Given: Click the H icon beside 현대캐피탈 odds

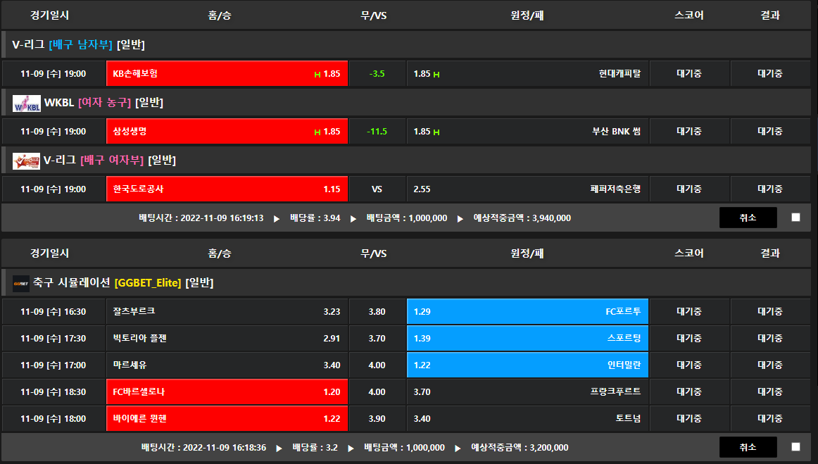Looking at the screenshot, I should (436, 74).
